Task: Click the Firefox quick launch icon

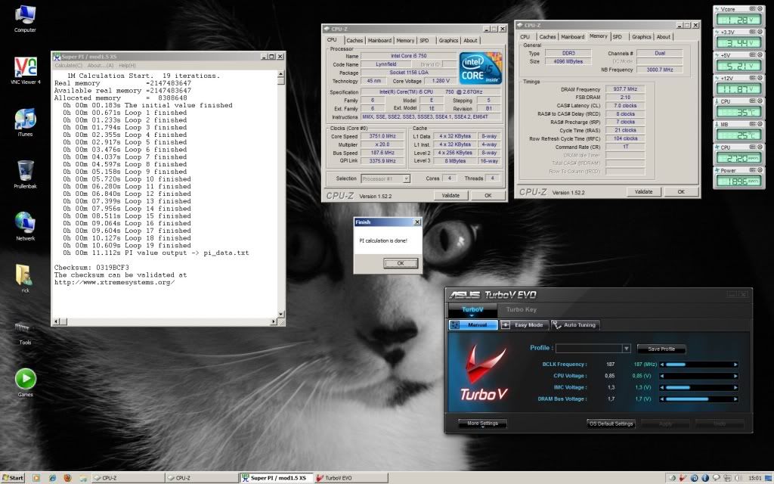Action: tap(66, 478)
